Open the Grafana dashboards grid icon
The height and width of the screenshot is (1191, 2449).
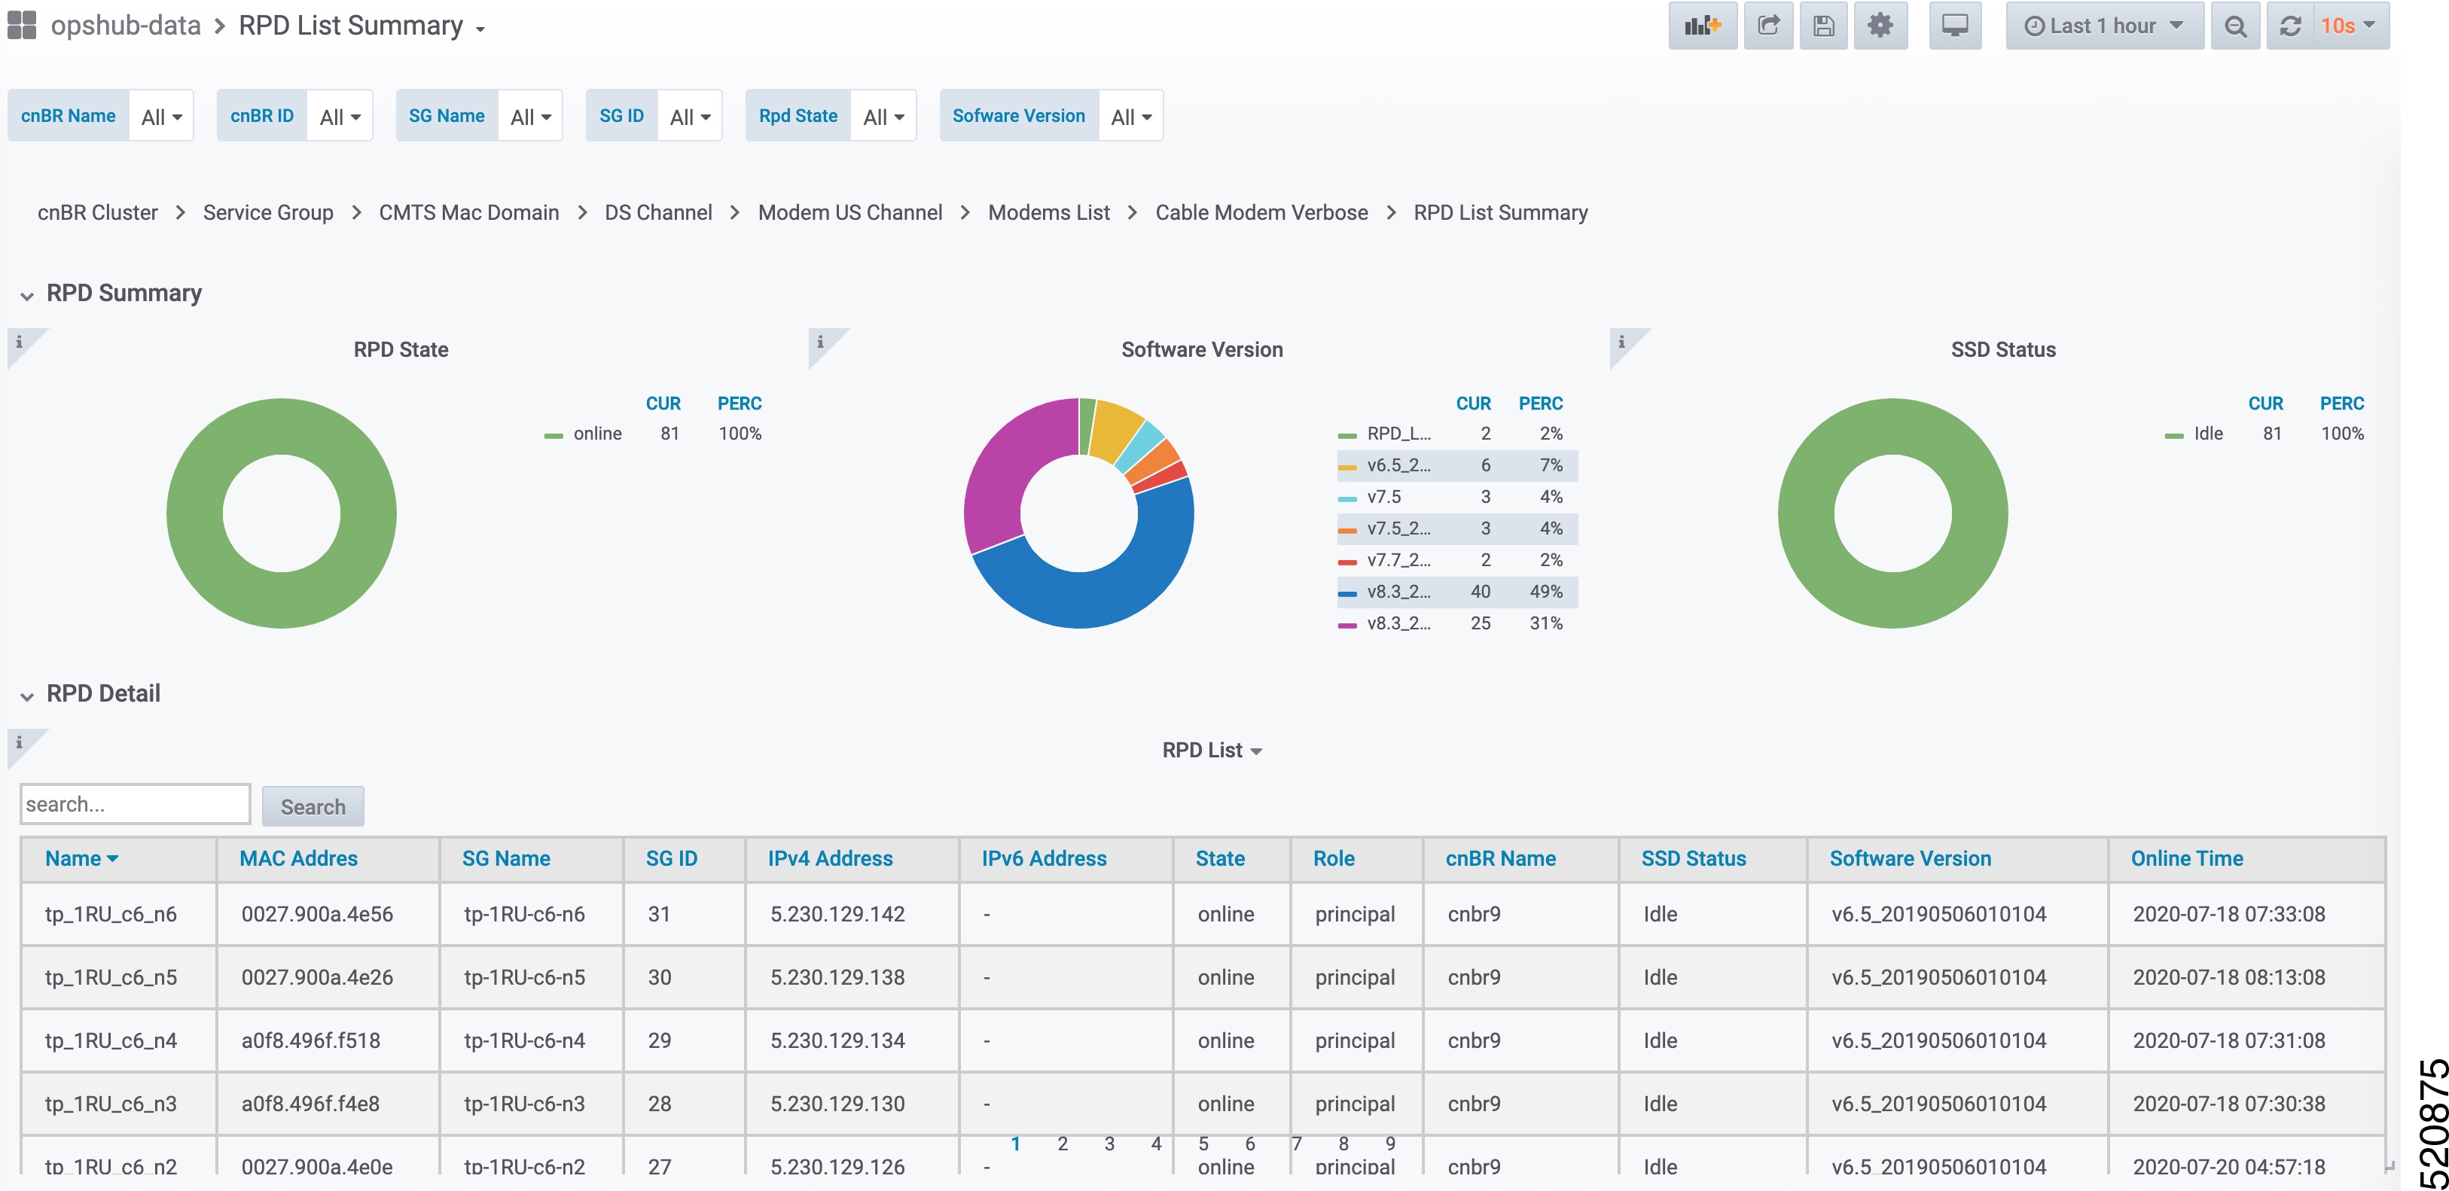coord(22,26)
